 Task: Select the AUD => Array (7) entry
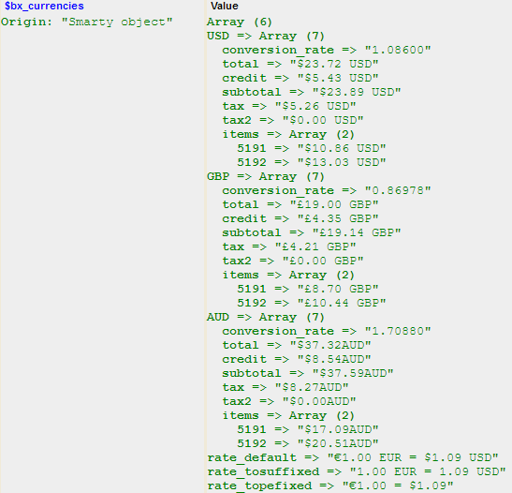[266, 317]
